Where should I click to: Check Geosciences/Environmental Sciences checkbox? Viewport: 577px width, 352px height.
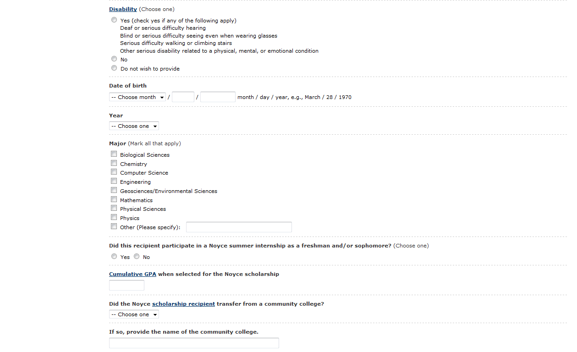click(114, 191)
